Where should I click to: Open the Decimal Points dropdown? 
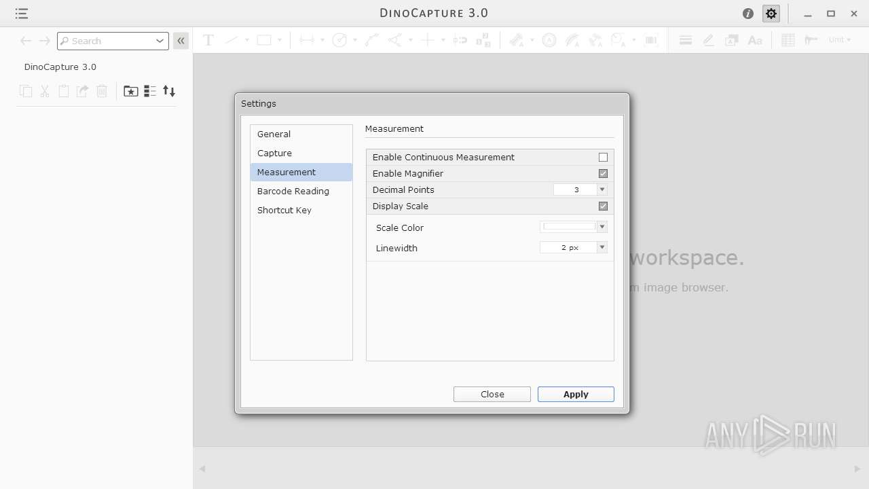[x=602, y=189]
